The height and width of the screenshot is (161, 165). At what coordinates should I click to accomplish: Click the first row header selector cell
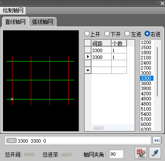point(88,50)
